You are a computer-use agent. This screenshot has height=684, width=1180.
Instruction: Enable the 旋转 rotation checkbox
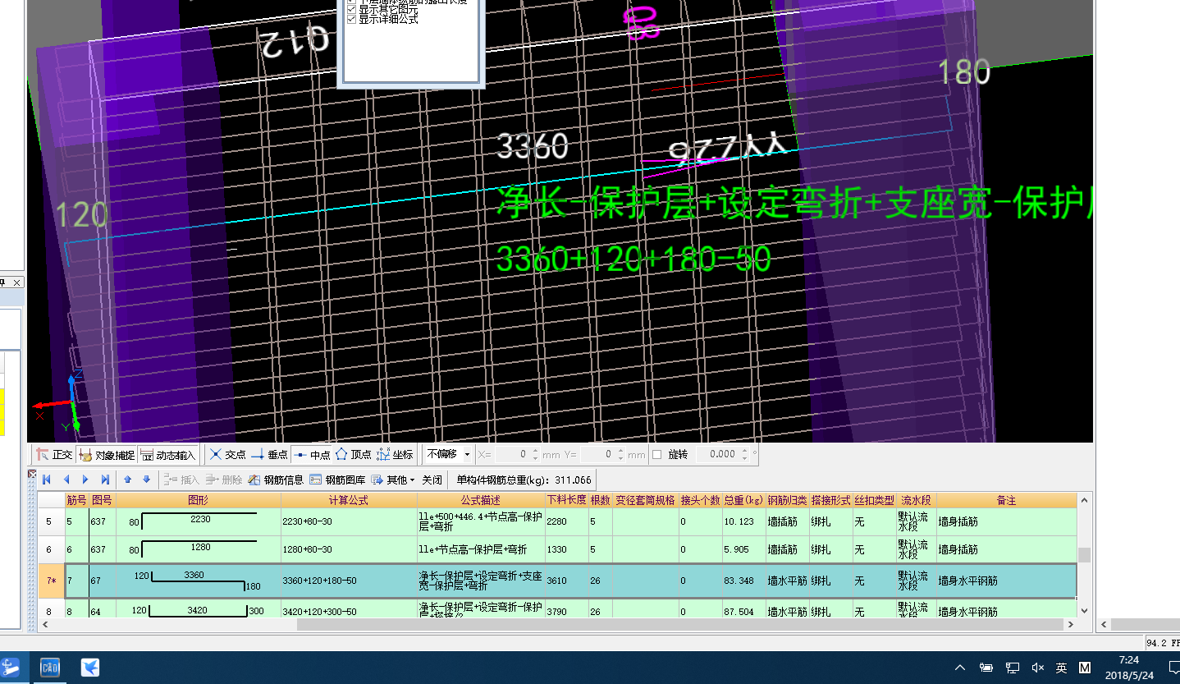tap(656, 454)
